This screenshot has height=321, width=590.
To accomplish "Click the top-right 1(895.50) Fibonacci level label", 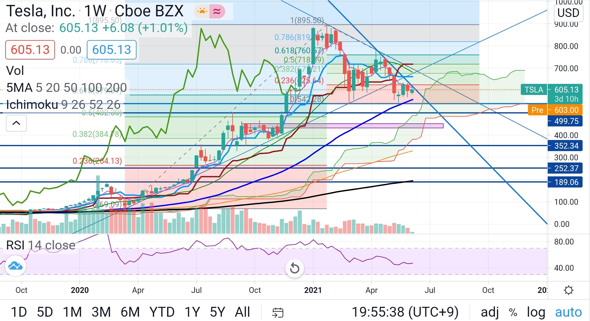I will coord(307,20).
